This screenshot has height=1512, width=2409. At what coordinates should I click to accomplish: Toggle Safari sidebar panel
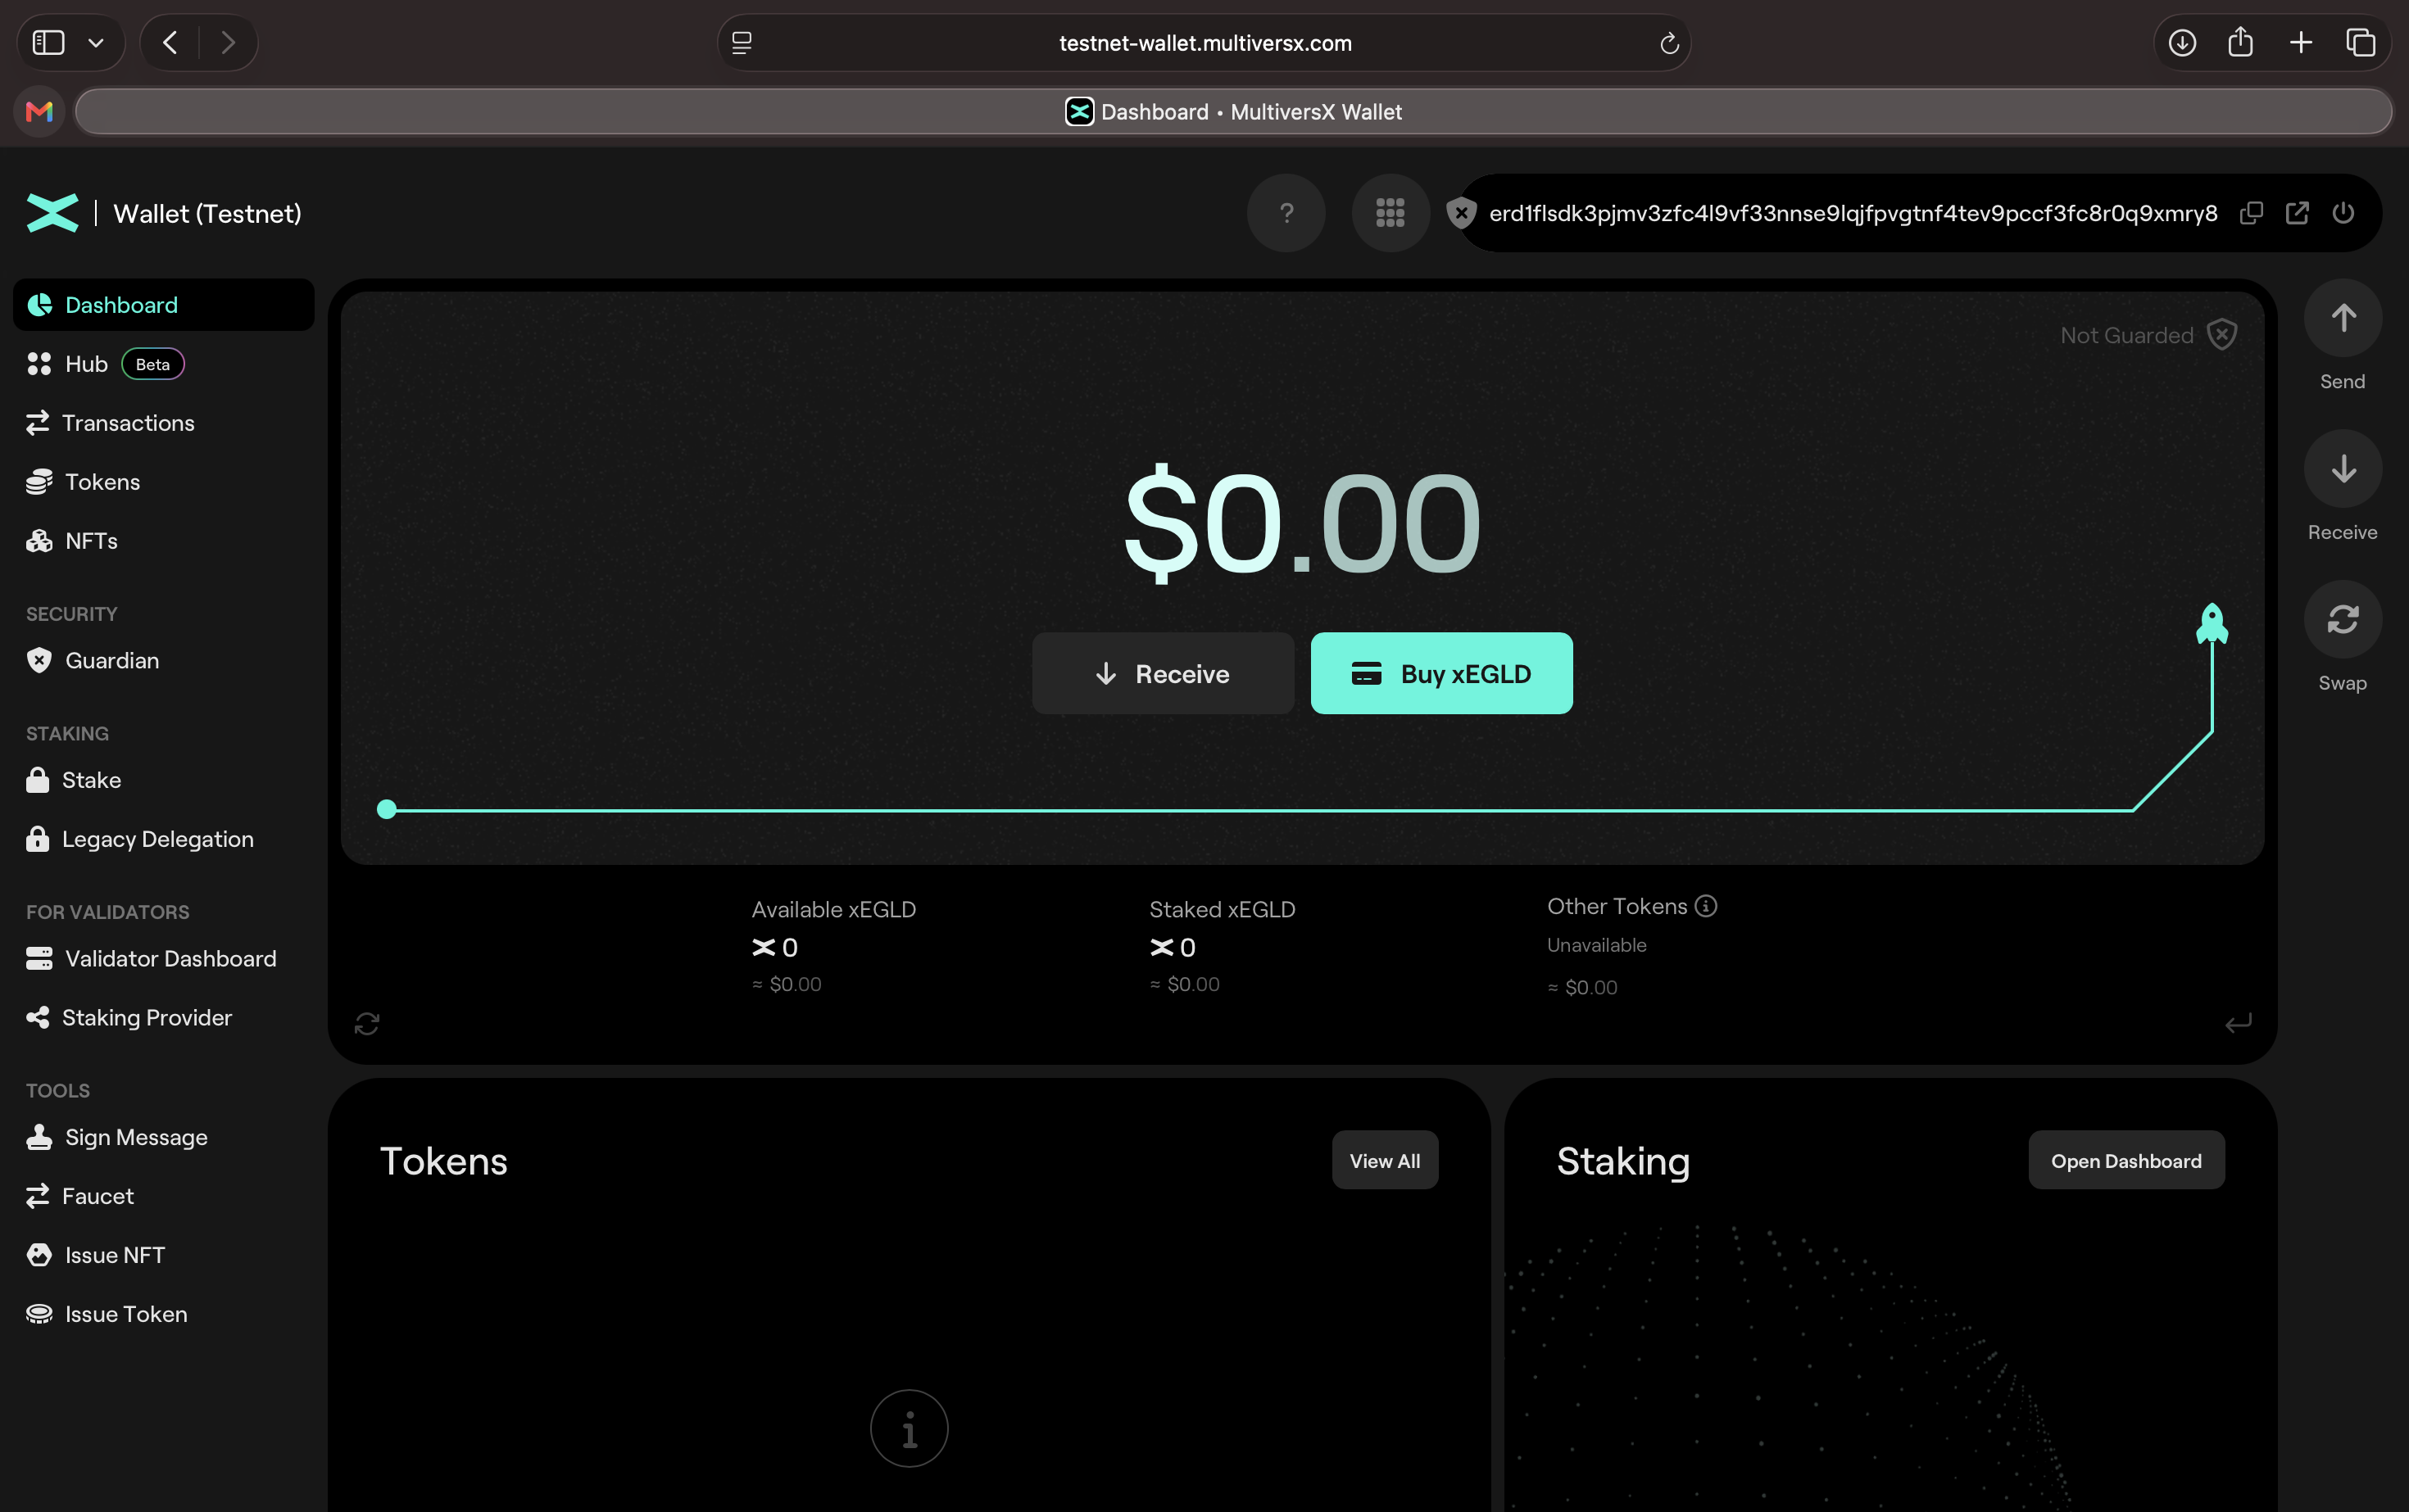click(48, 43)
